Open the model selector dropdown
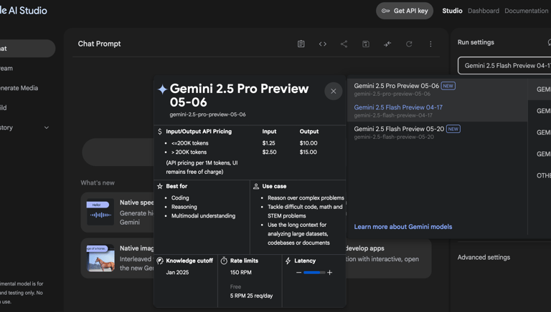The width and height of the screenshot is (551, 312). [504, 66]
